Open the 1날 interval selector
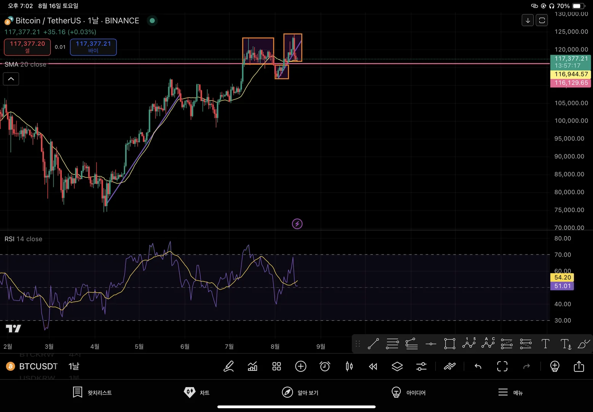Viewport: 593px width, 412px height. [74, 367]
